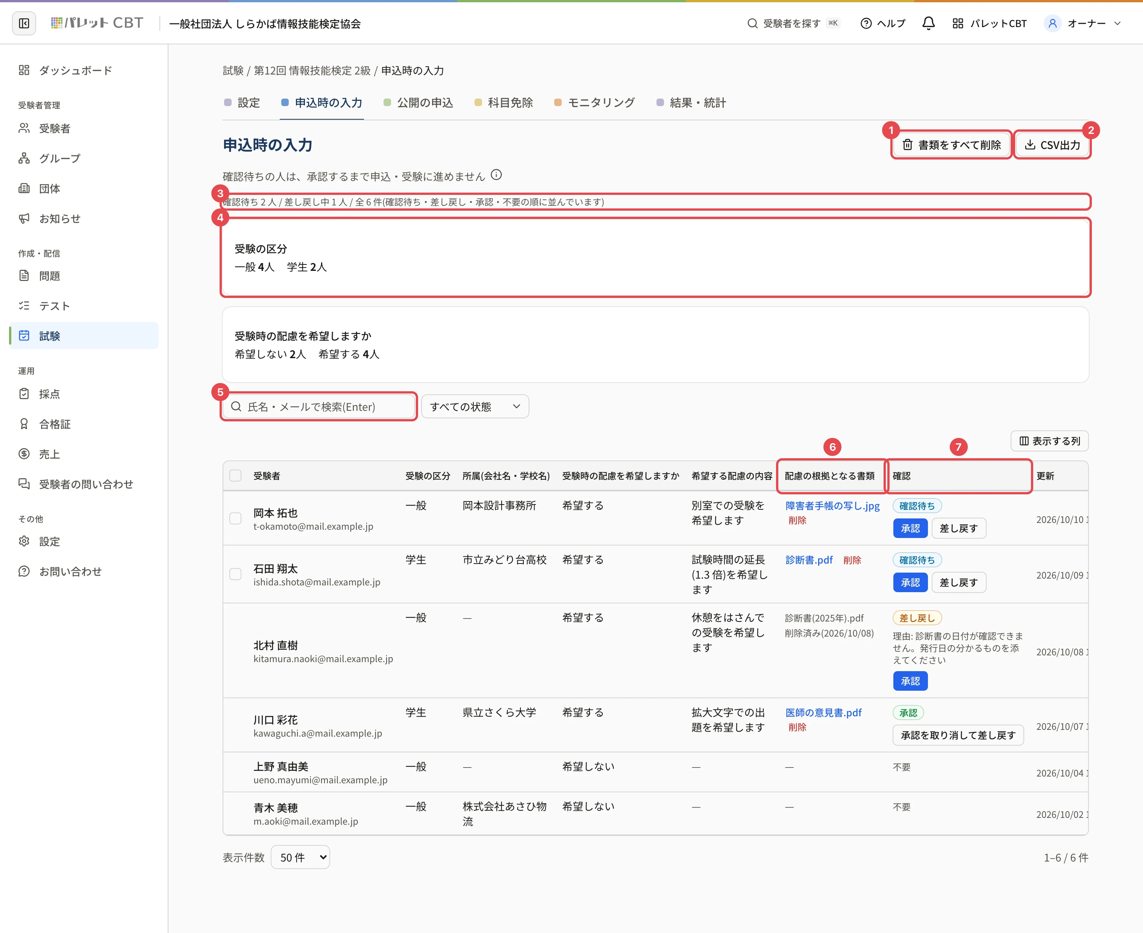Open テスト in the sidebar

click(x=84, y=306)
